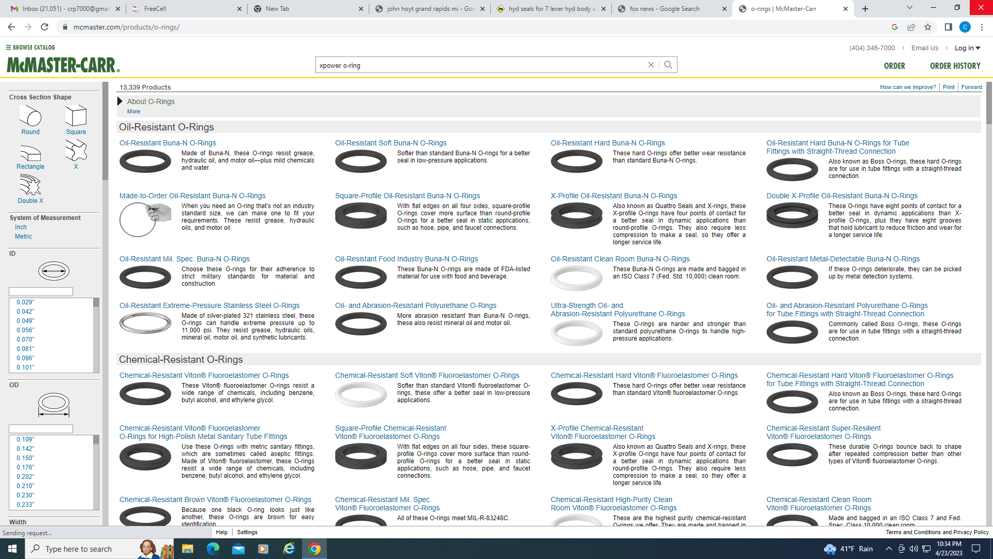
Task: Click Help in footer
Action: 221,532
